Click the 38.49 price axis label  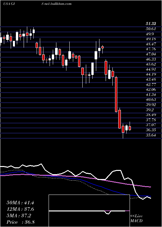pos(151,115)
